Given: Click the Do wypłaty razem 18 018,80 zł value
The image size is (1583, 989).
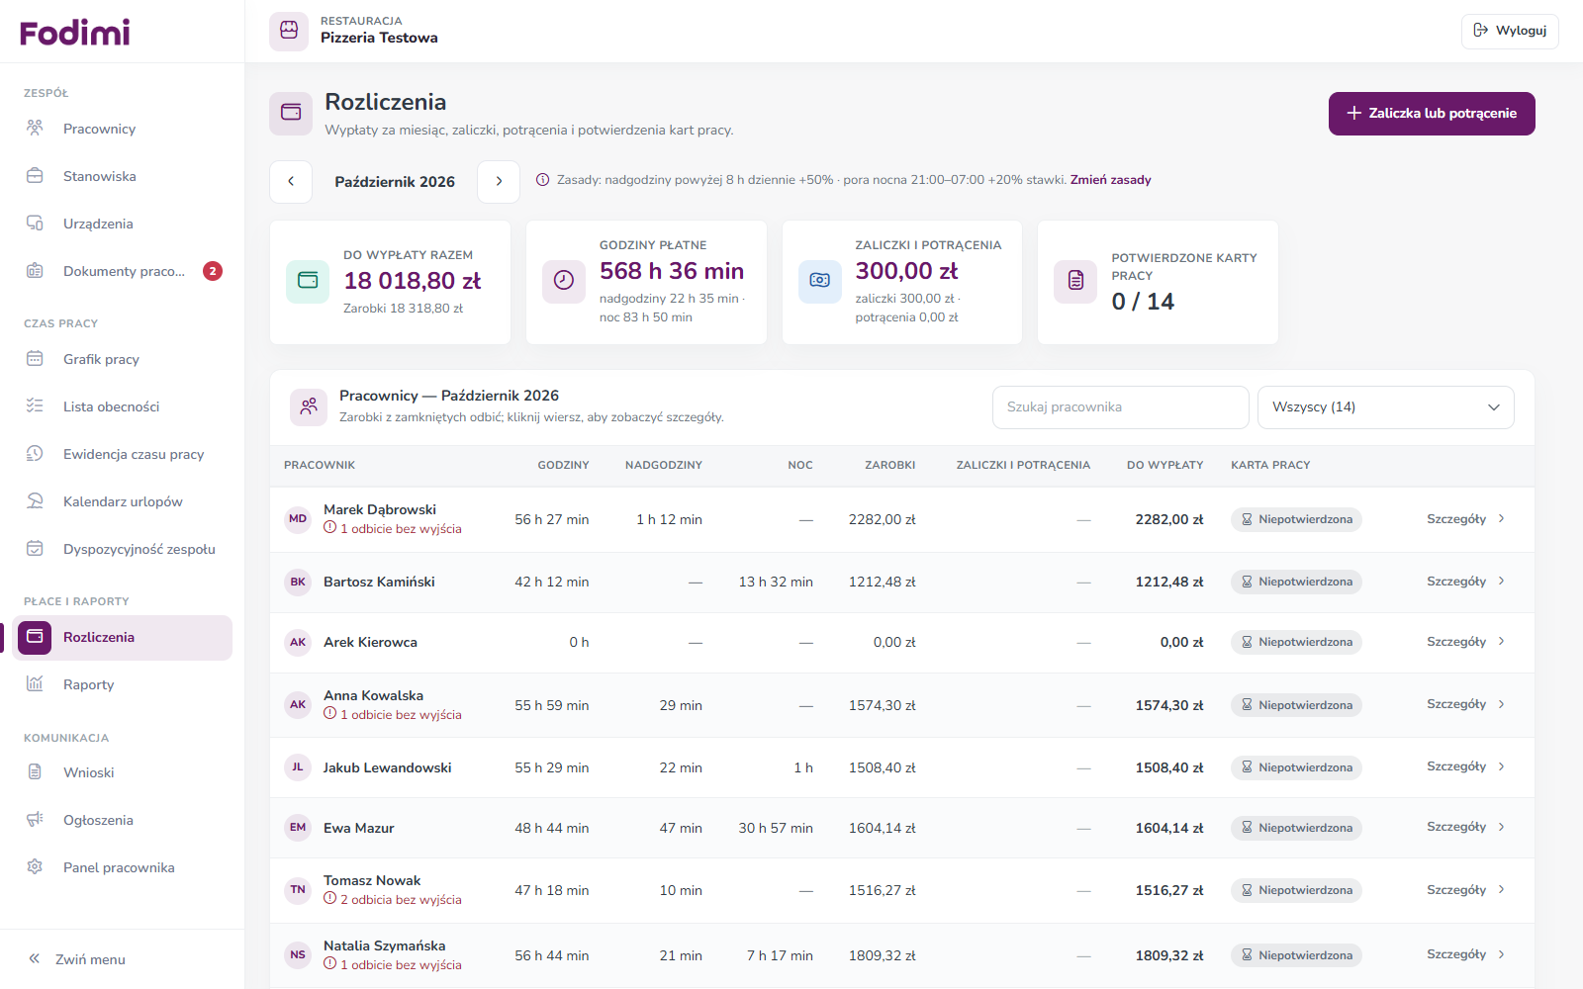Looking at the screenshot, I should click(413, 281).
